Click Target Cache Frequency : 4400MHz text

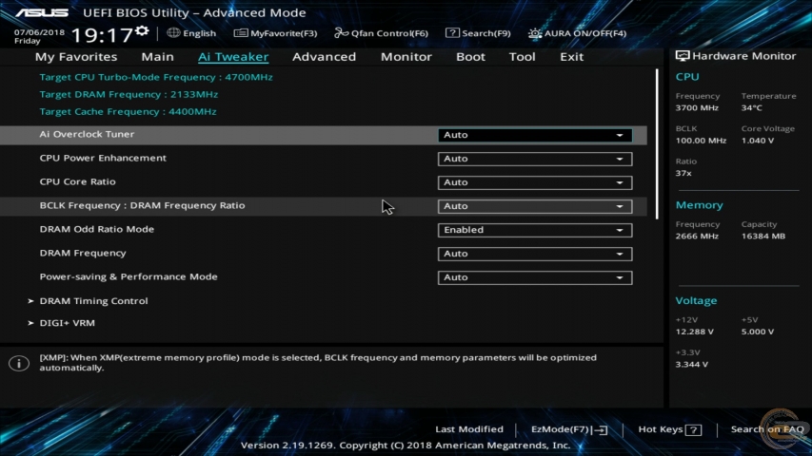(128, 112)
